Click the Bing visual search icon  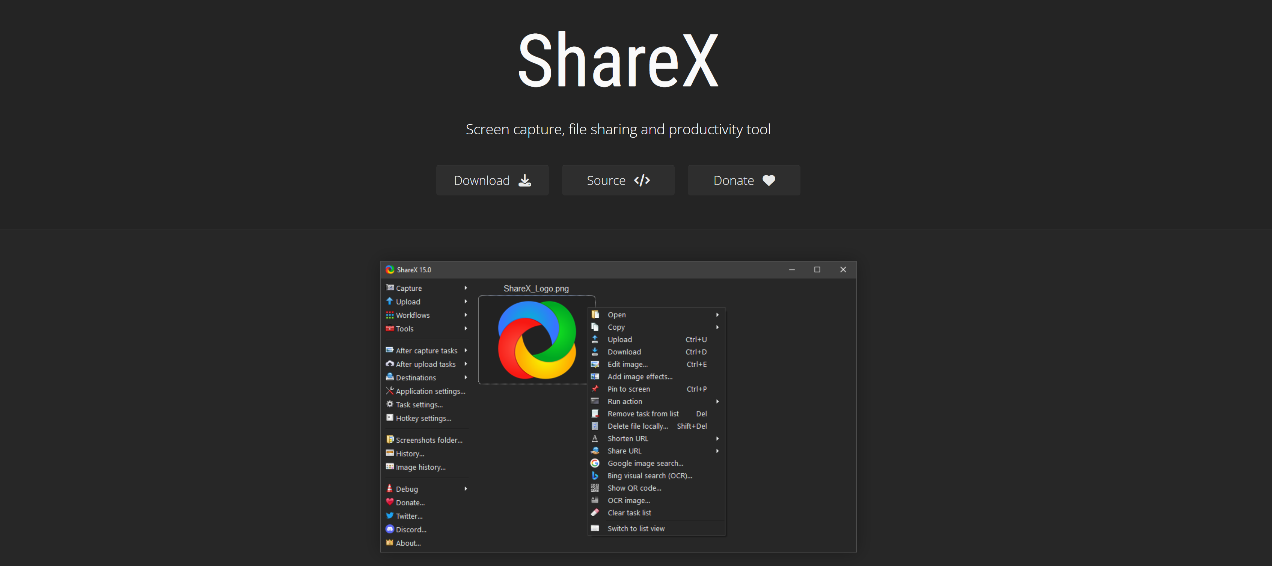pyautogui.click(x=595, y=475)
